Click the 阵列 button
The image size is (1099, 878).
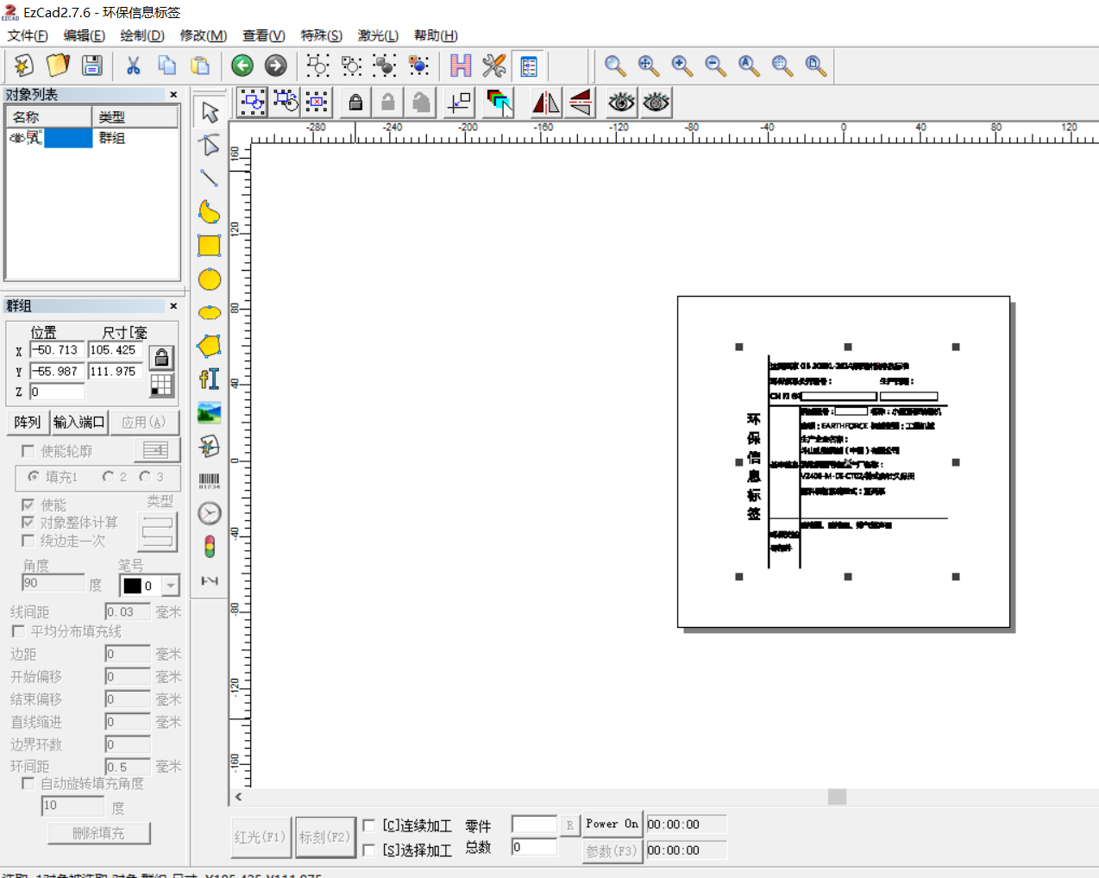pos(28,422)
